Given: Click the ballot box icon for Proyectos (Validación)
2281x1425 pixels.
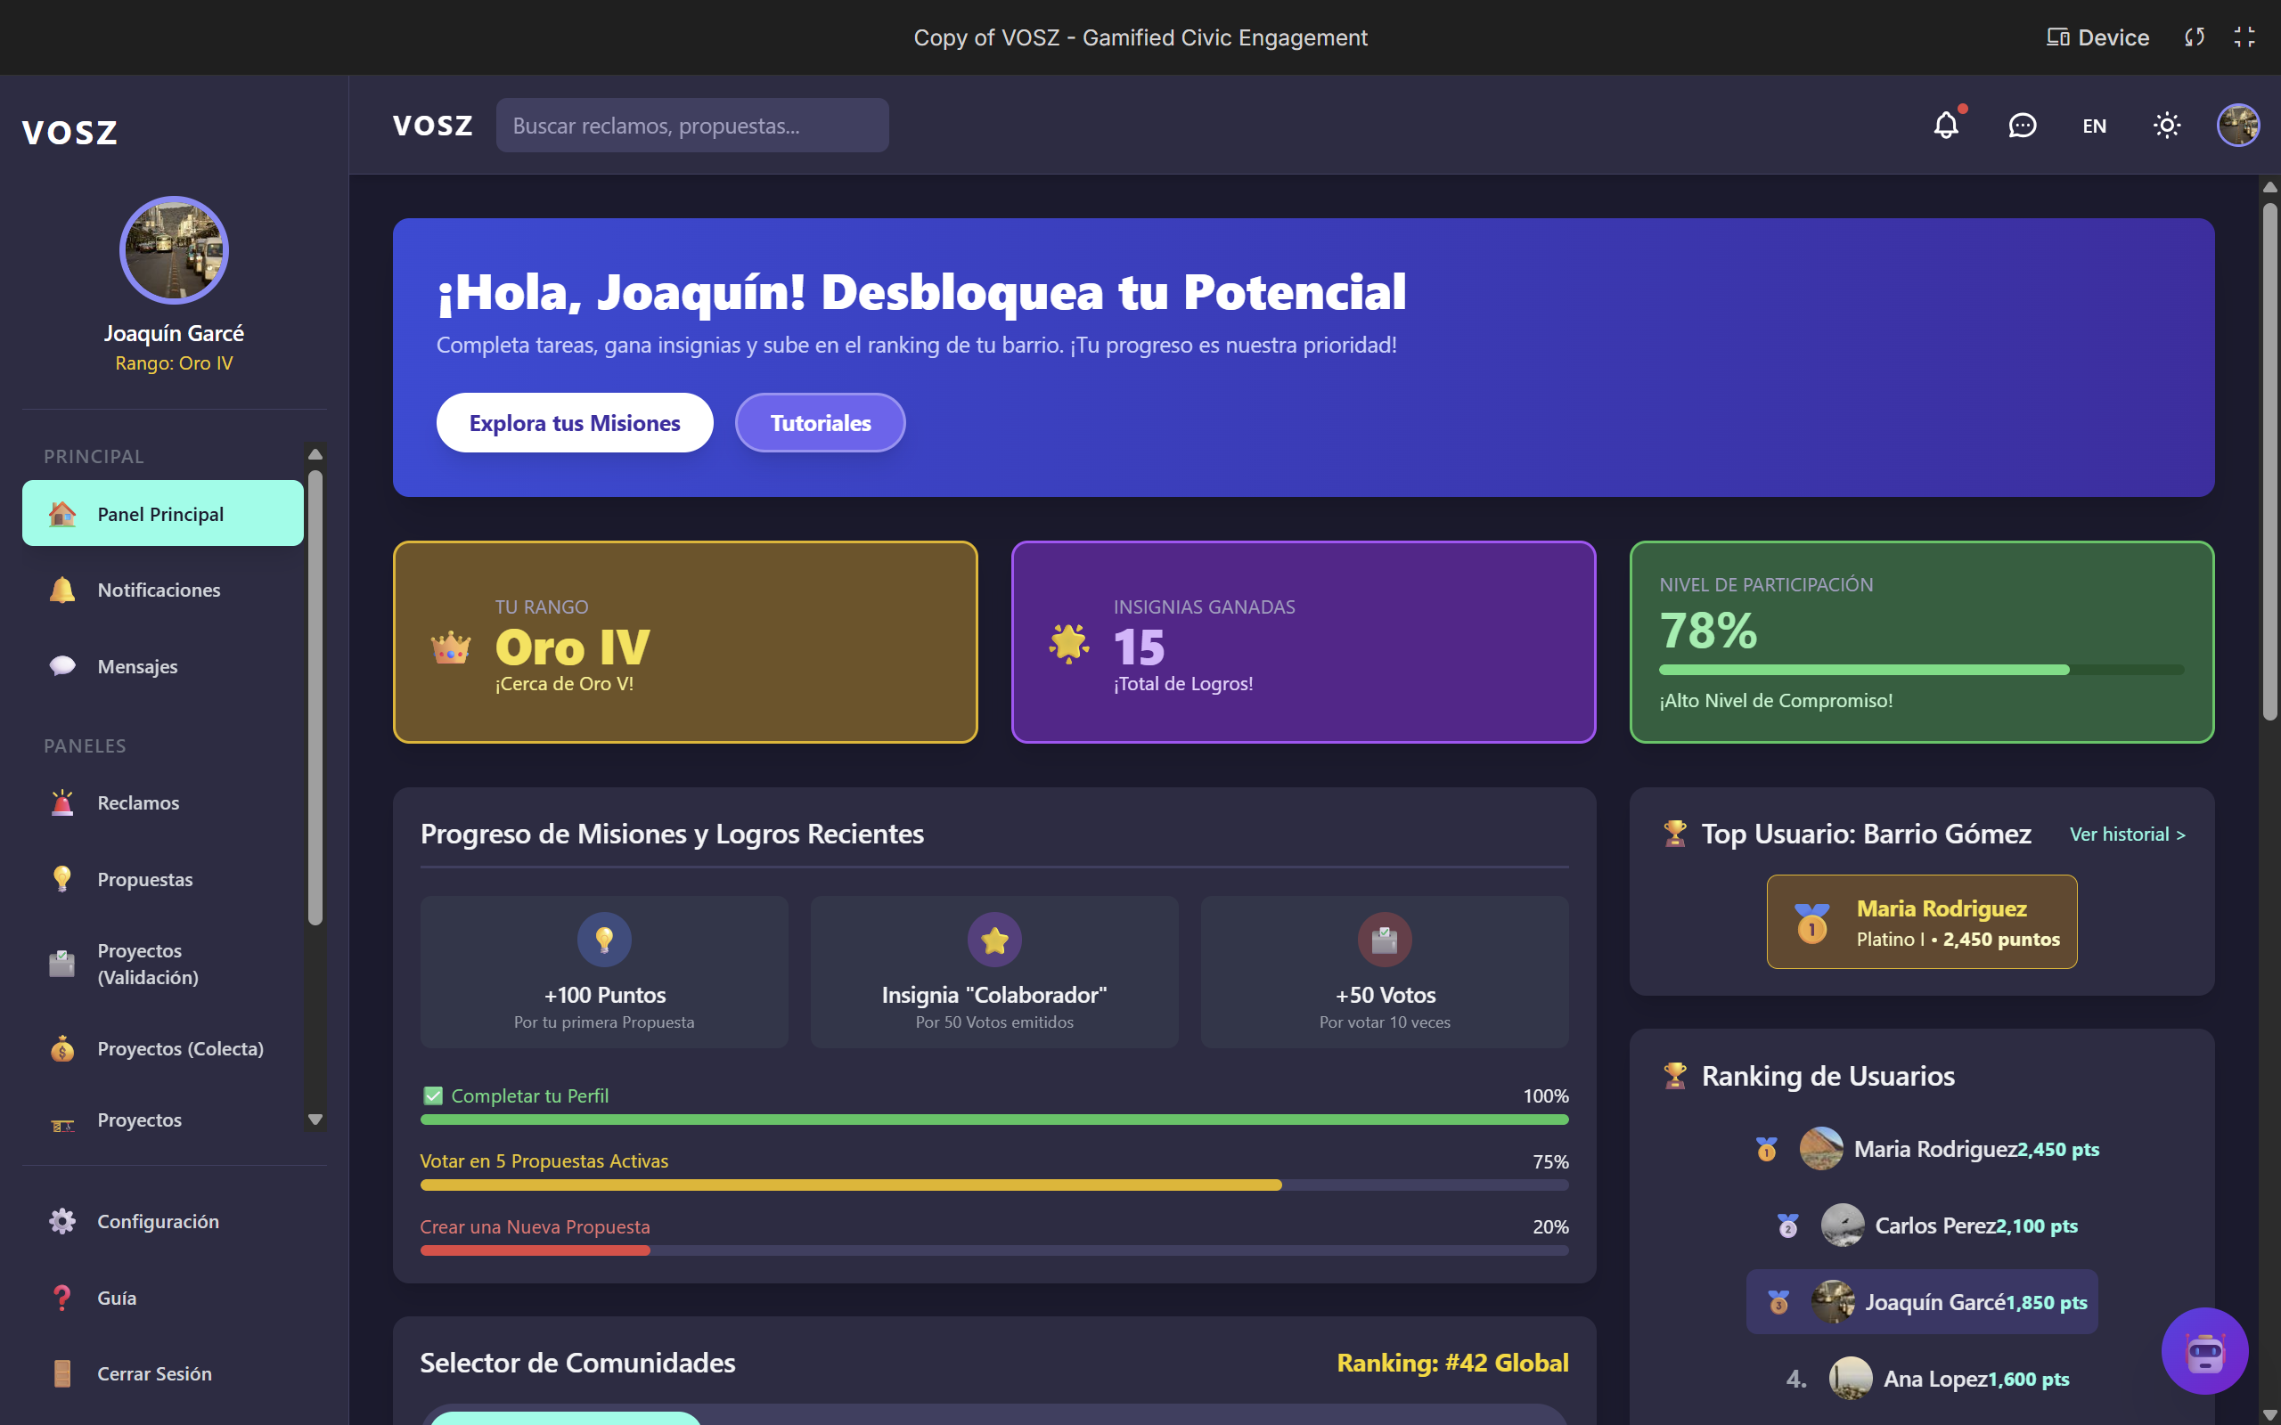Looking at the screenshot, I should [62, 963].
